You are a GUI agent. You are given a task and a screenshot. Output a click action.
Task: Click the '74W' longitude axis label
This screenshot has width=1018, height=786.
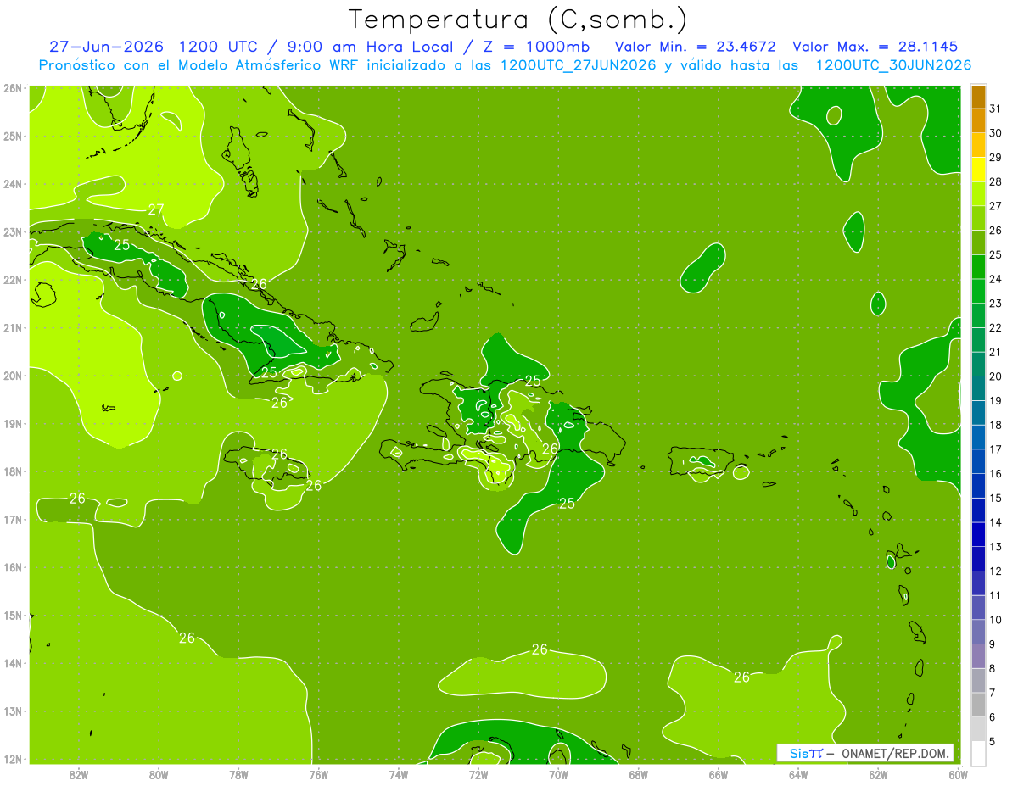pyautogui.click(x=398, y=774)
